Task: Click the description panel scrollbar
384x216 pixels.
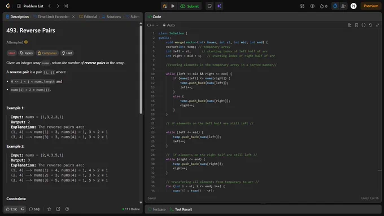Action: point(141,70)
